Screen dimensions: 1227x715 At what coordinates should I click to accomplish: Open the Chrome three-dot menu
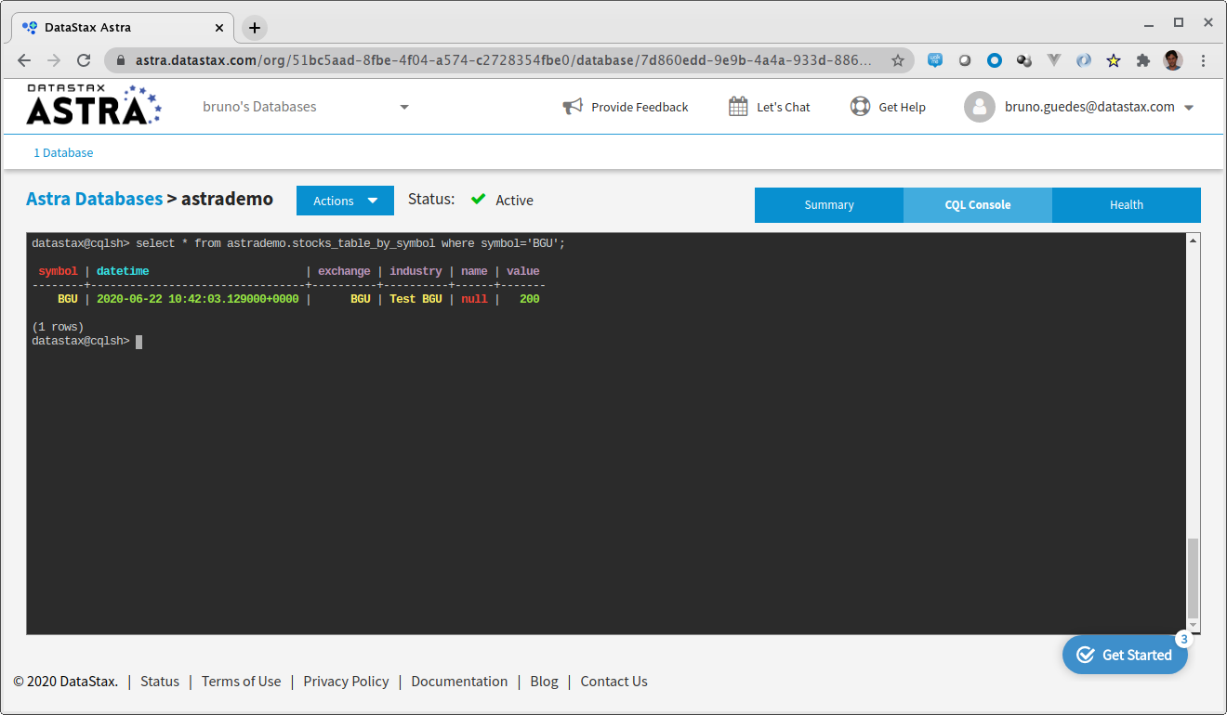click(x=1204, y=60)
